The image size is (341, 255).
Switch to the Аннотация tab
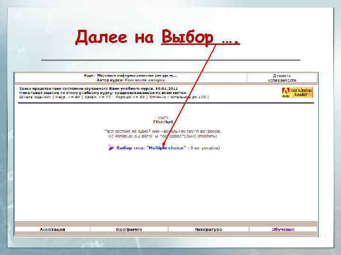[53, 229]
